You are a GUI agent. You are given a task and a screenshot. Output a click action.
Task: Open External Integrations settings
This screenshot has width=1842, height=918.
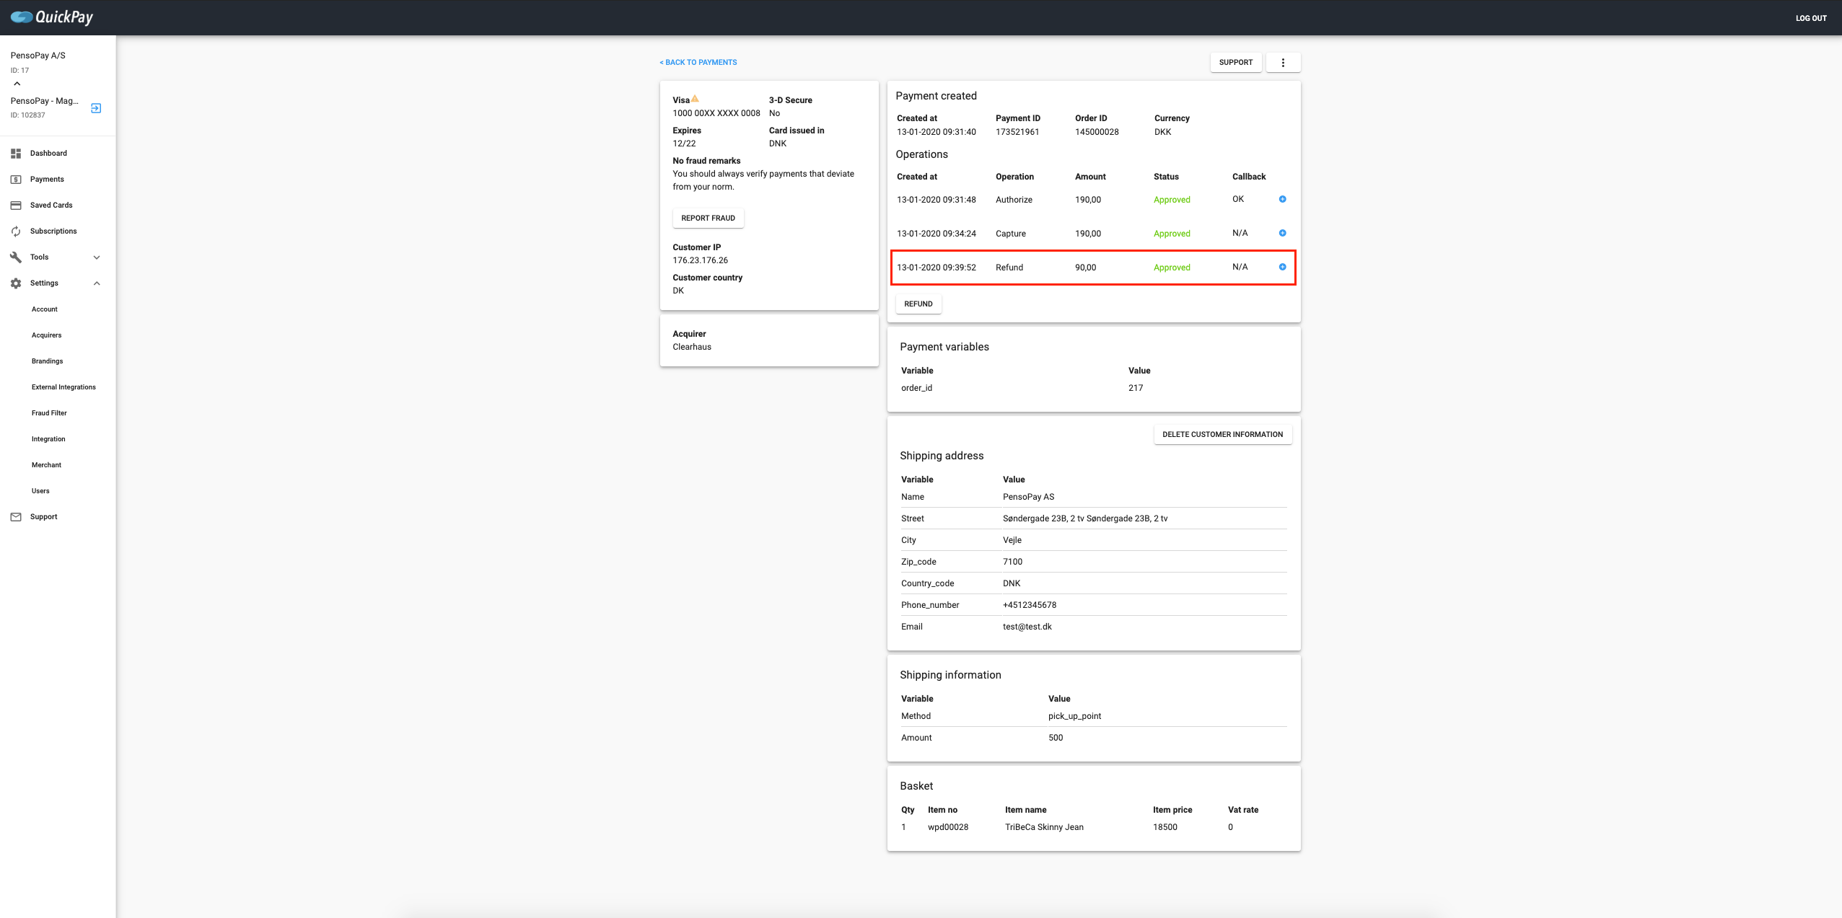[x=63, y=387]
